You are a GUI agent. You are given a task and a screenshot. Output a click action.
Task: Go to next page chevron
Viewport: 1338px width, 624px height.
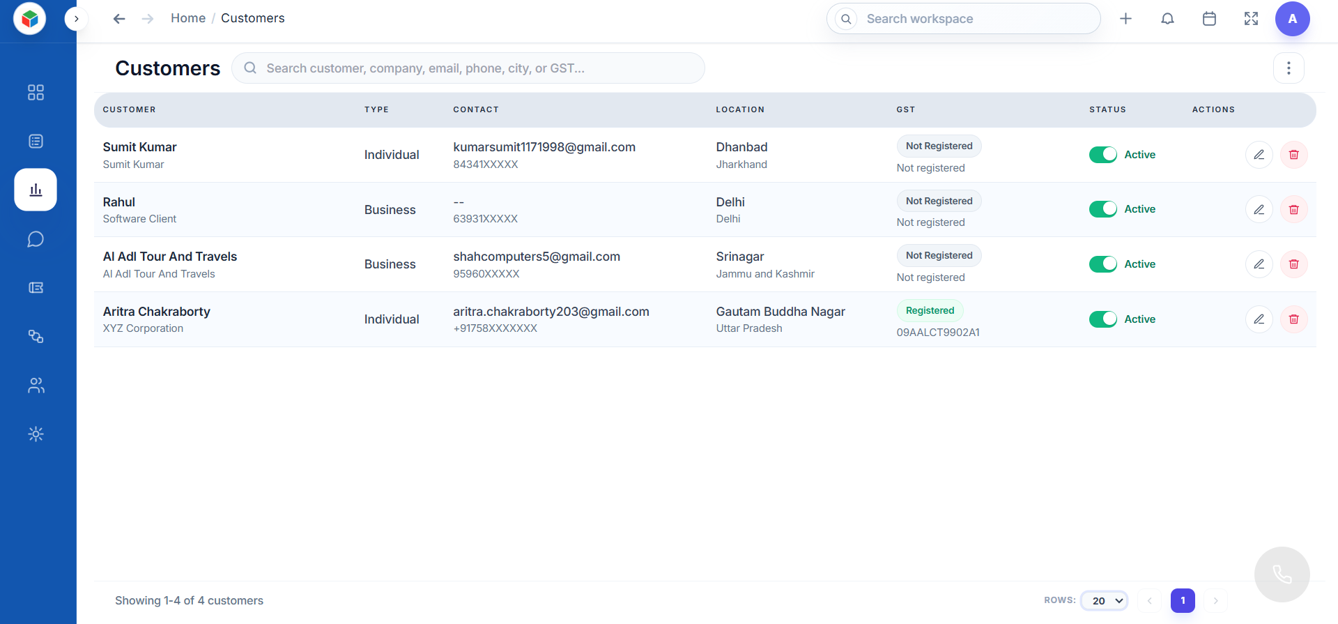click(x=1216, y=600)
